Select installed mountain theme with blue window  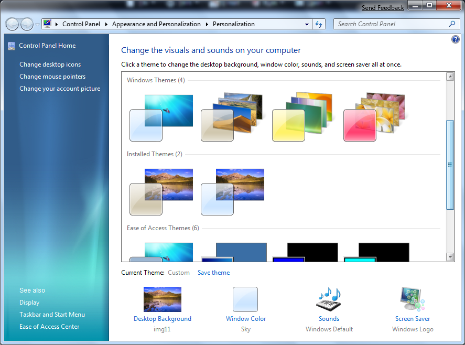(x=232, y=191)
